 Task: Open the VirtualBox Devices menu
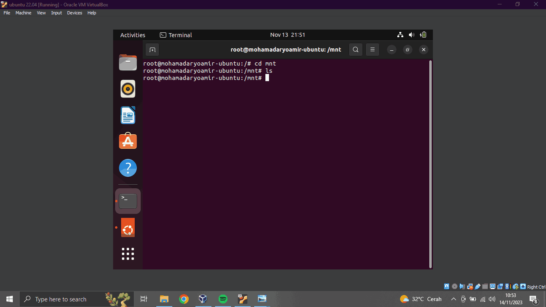coord(74,13)
